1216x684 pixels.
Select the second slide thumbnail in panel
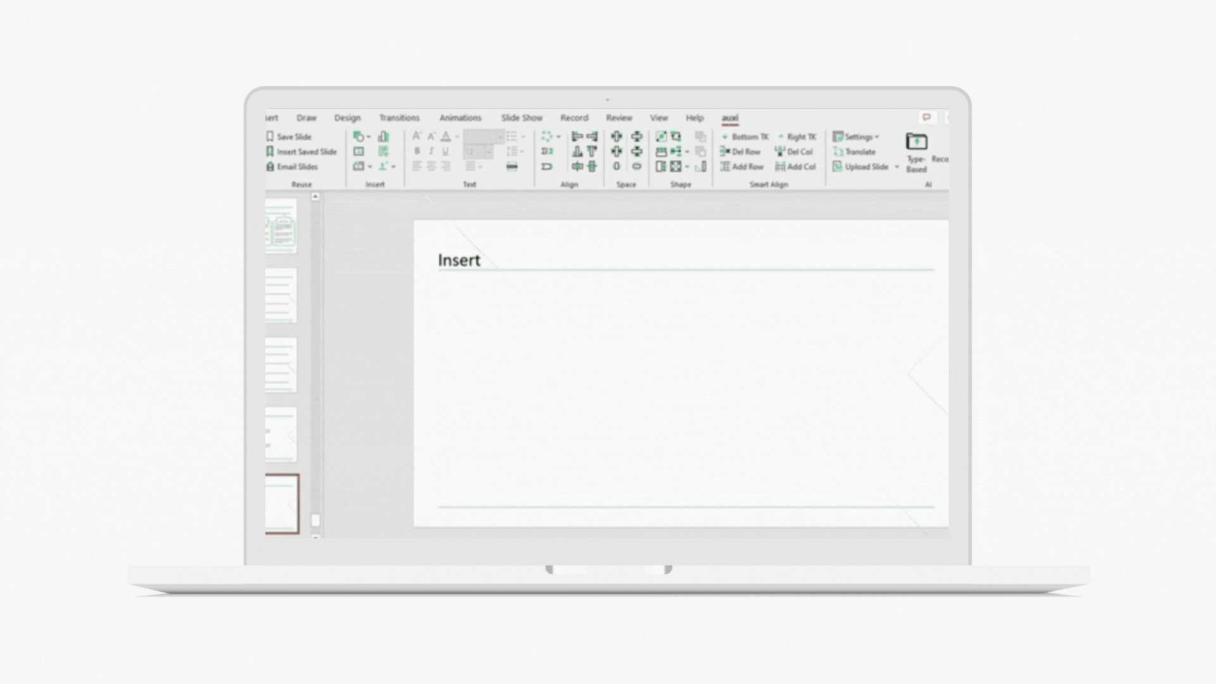pyautogui.click(x=281, y=295)
